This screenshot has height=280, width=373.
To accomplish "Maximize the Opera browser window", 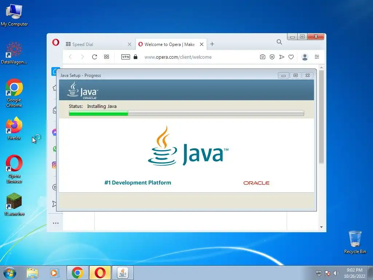I will click(302, 37).
